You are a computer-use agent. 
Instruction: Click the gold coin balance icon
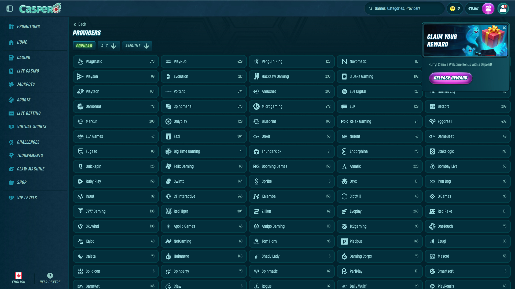coord(453,9)
